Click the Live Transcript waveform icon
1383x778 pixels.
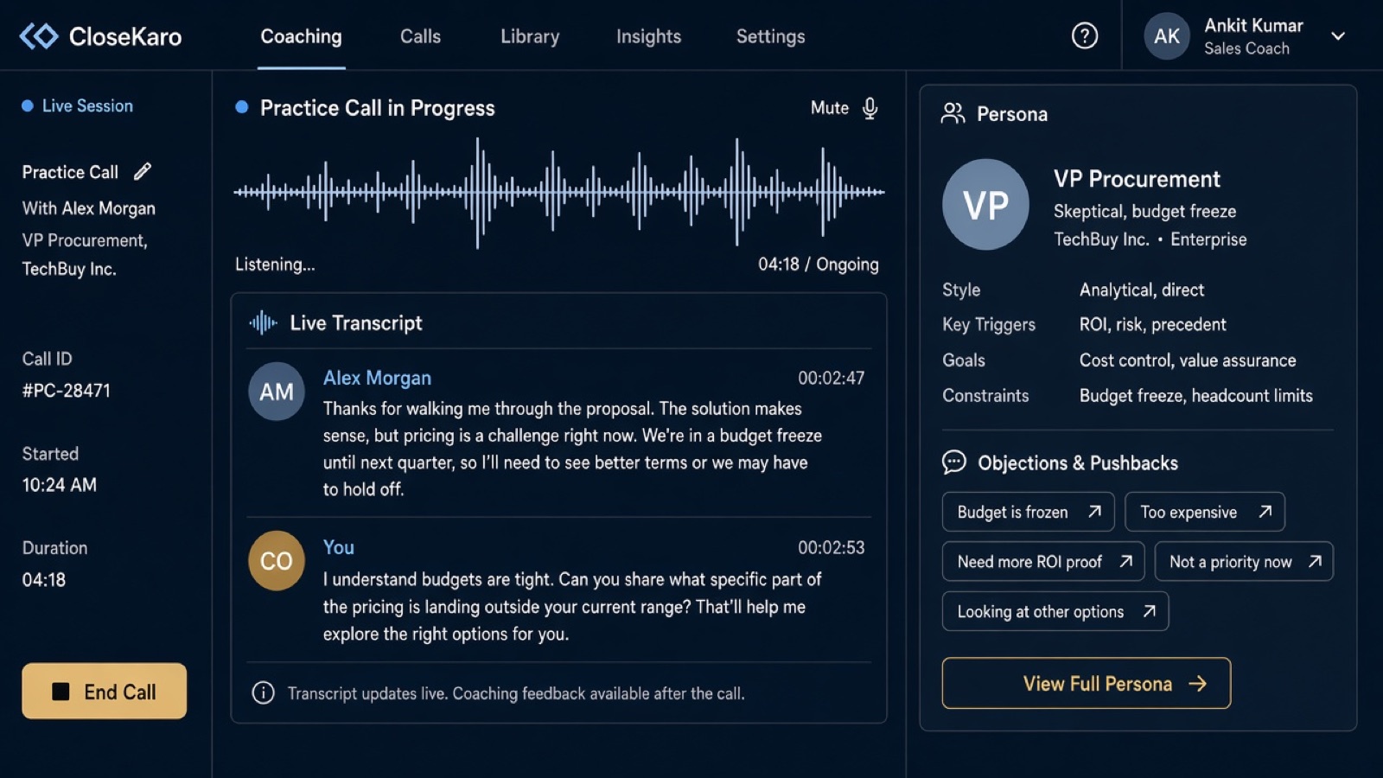pos(264,323)
